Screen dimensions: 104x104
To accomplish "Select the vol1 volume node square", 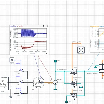I will click(x=55, y=61).
